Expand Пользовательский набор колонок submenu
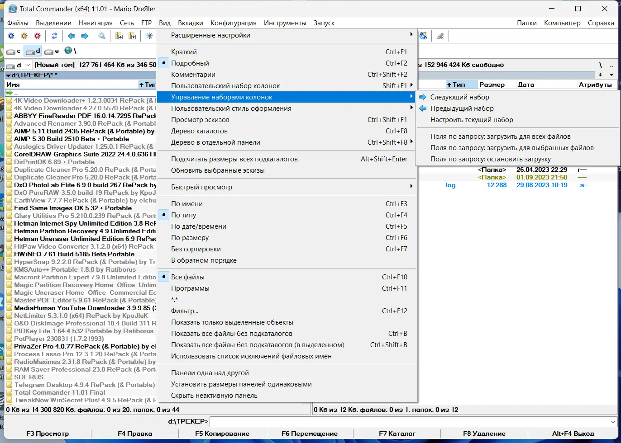Image resolution: width=621 pixels, height=443 pixels. tap(286, 86)
